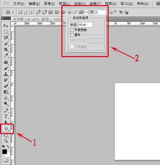160x165 pixels.
Task: Enable the 星形 checkbox
Action: [x=72, y=35]
